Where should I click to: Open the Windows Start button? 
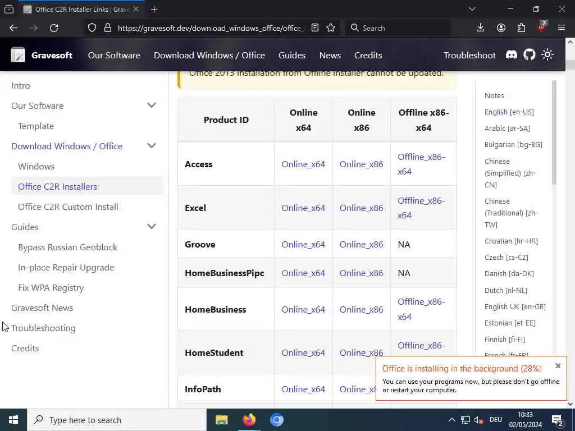[13, 420]
